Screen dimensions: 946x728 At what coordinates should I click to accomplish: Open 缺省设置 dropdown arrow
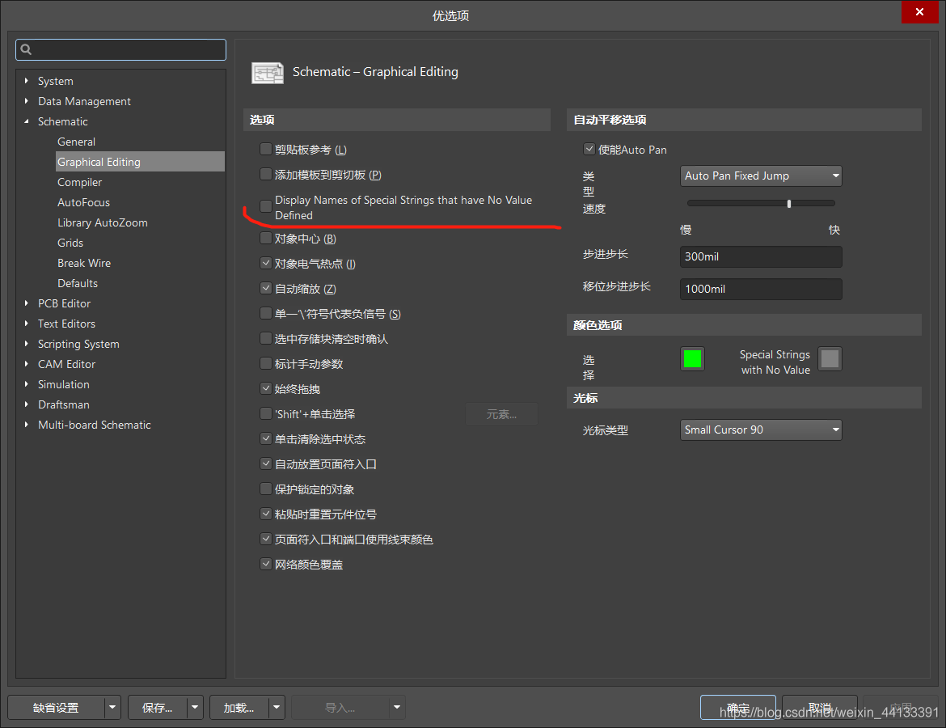click(113, 708)
